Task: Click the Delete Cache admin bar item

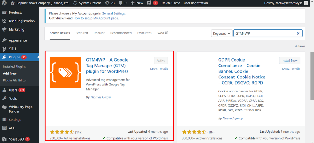Action: [x=170, y=3]
